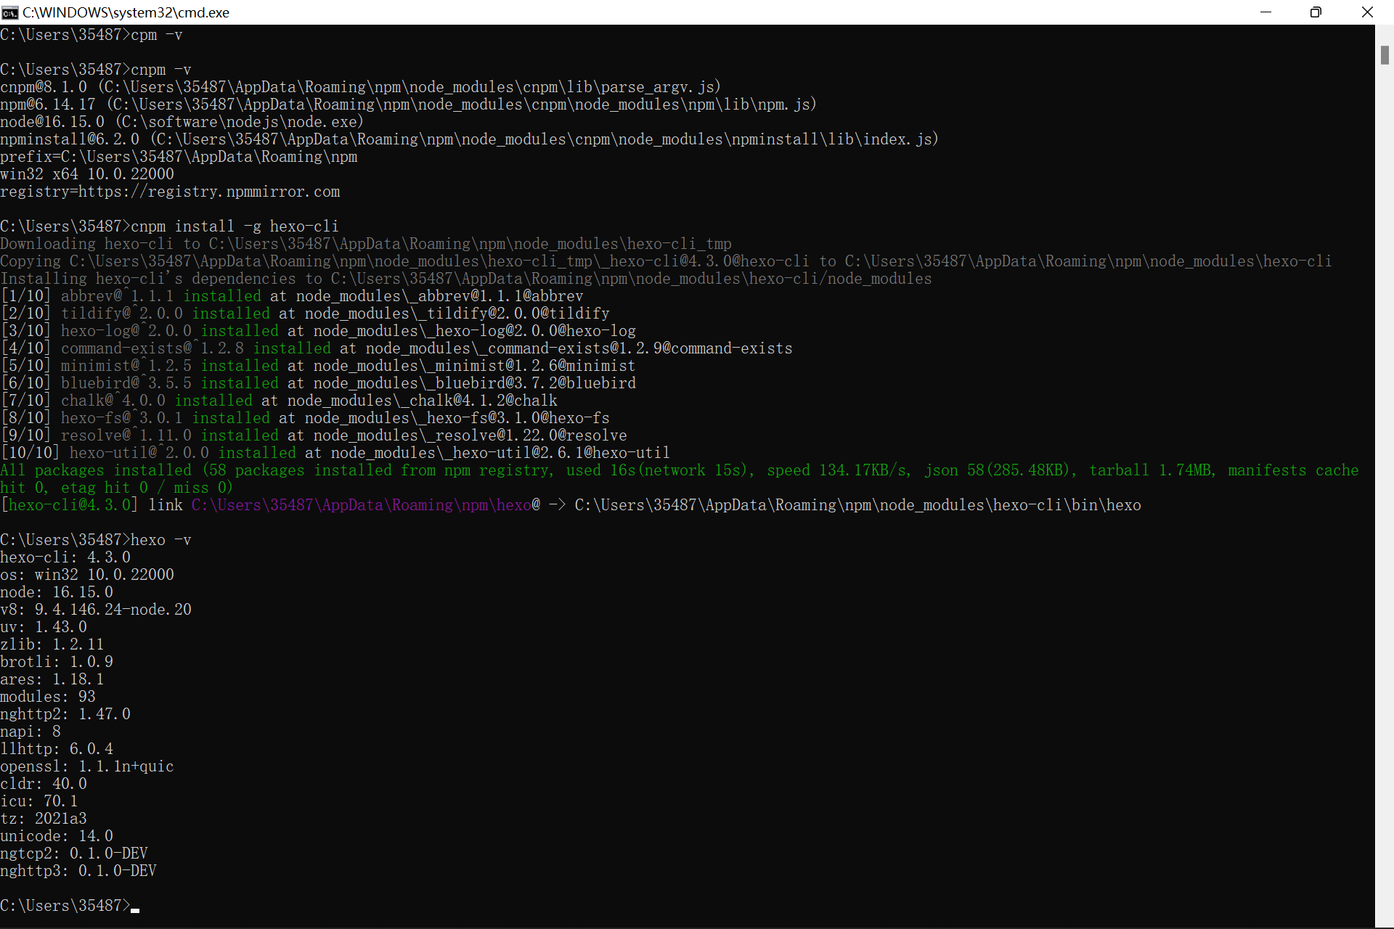The width and height of the screenshot is (1394, 929).
Task: Click the 'hexo -v' command text
Action: pyautogui.click(x=160, y=540)
